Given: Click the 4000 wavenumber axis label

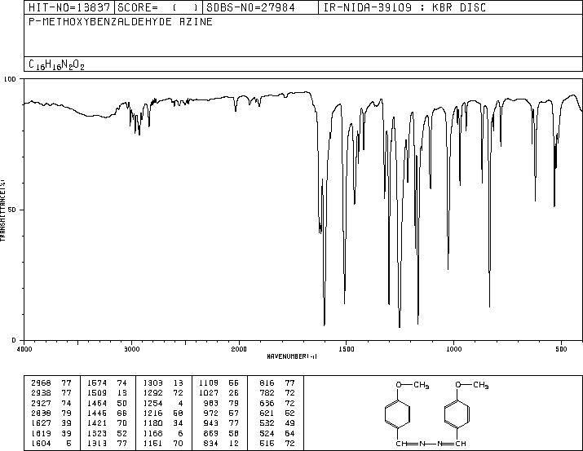Looking at the screenshot, I should pos(24,349).
